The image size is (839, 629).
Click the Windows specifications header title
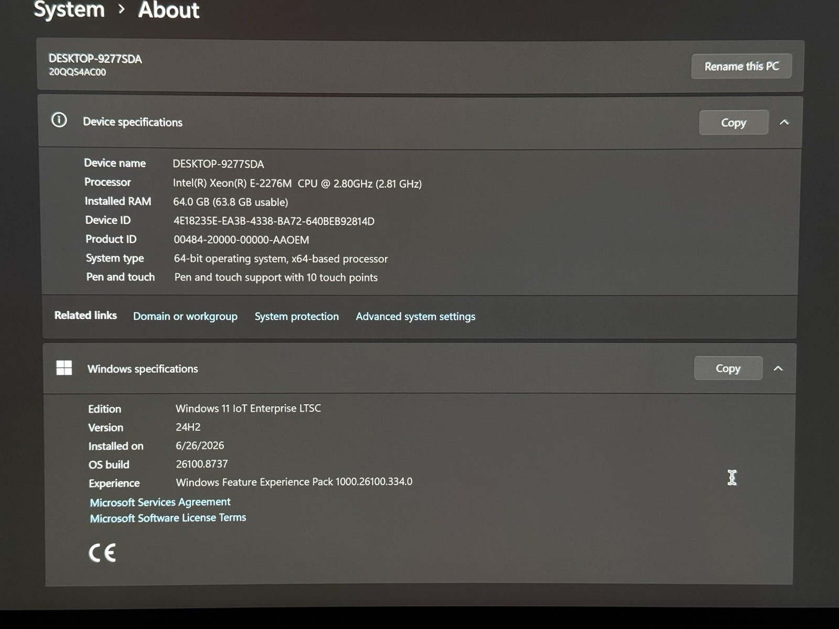[143, 369]
